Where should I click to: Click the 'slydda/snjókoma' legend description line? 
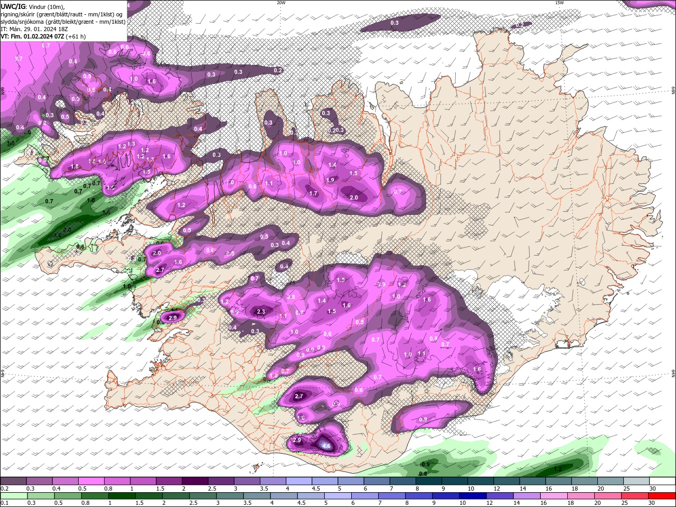pos(63,22)
